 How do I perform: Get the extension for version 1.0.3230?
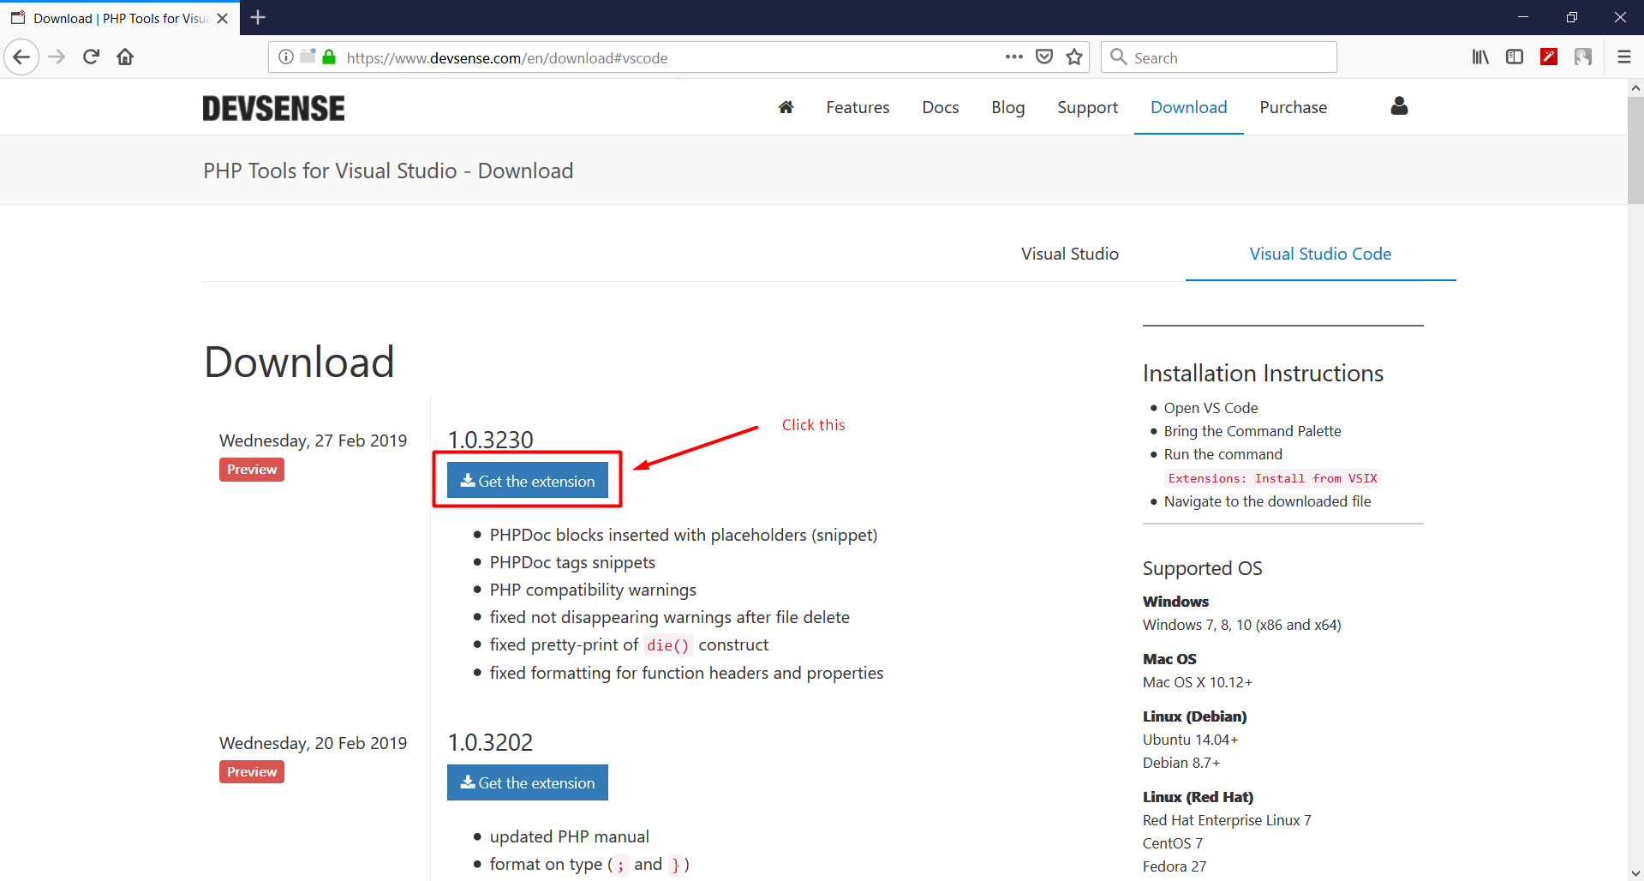click(x=528, y=481)
